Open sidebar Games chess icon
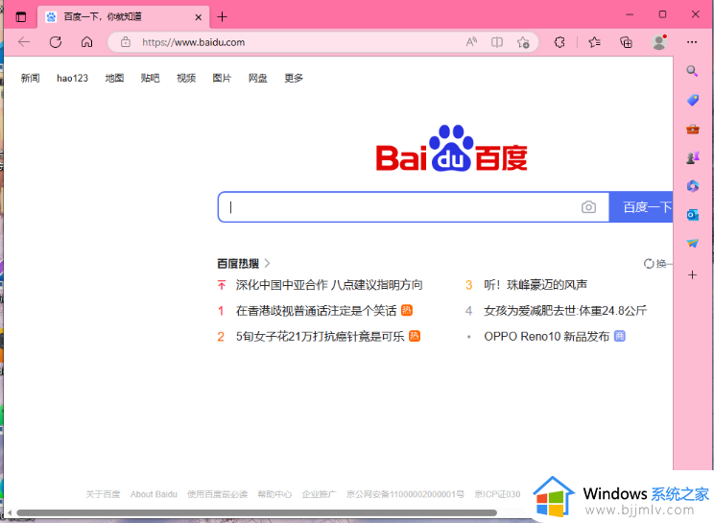 tap(693, 157)
